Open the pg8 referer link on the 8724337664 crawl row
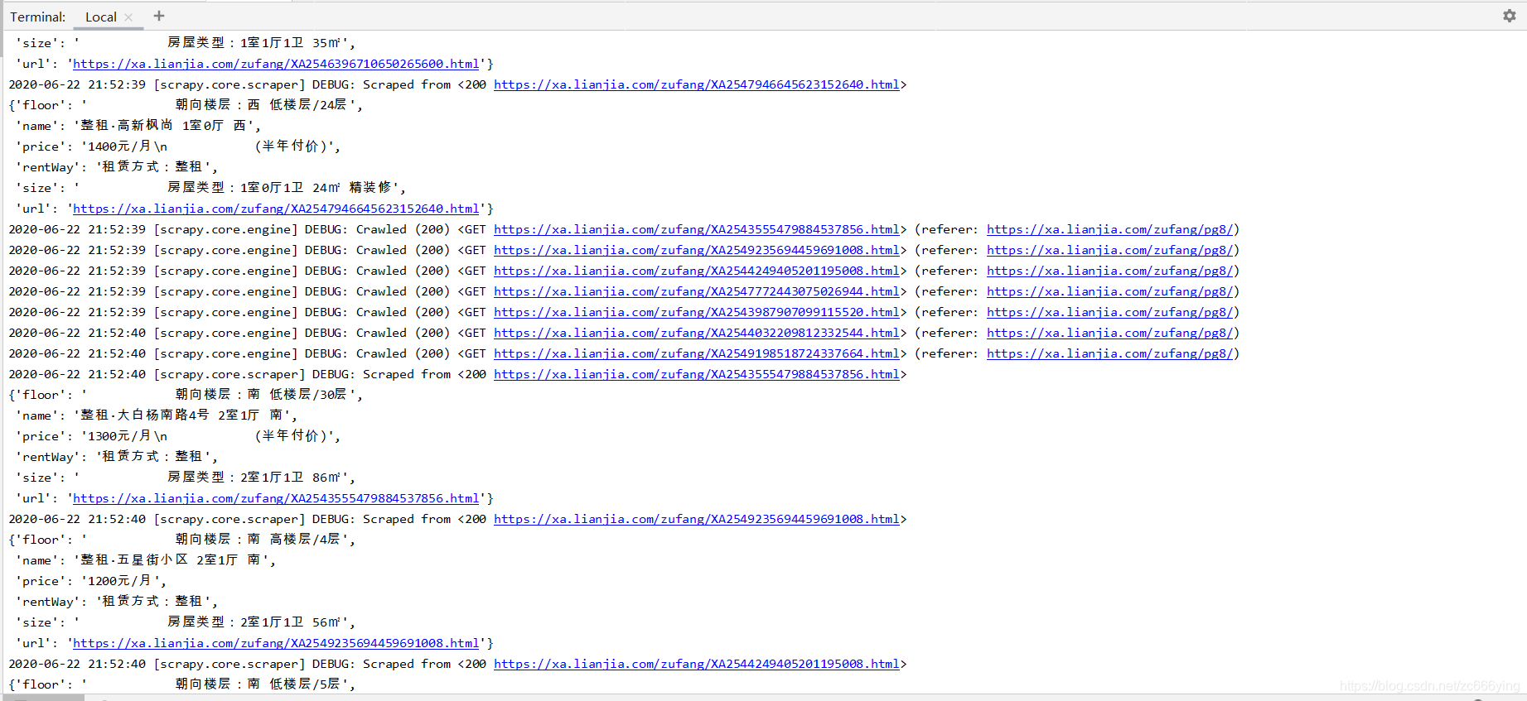The image size is (1527, 701). point(1109,353)
